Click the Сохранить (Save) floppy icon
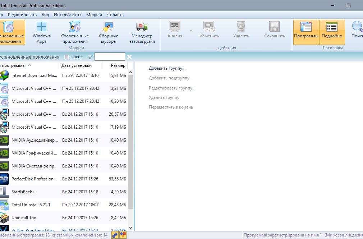 pos(274,27)
